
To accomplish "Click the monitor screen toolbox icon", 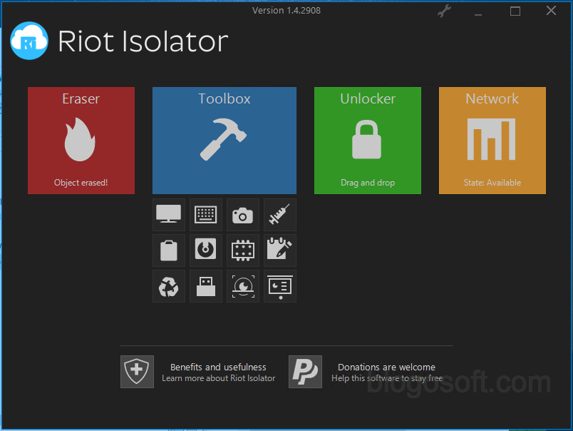I will pyautogui.click(x=169, y=215).
